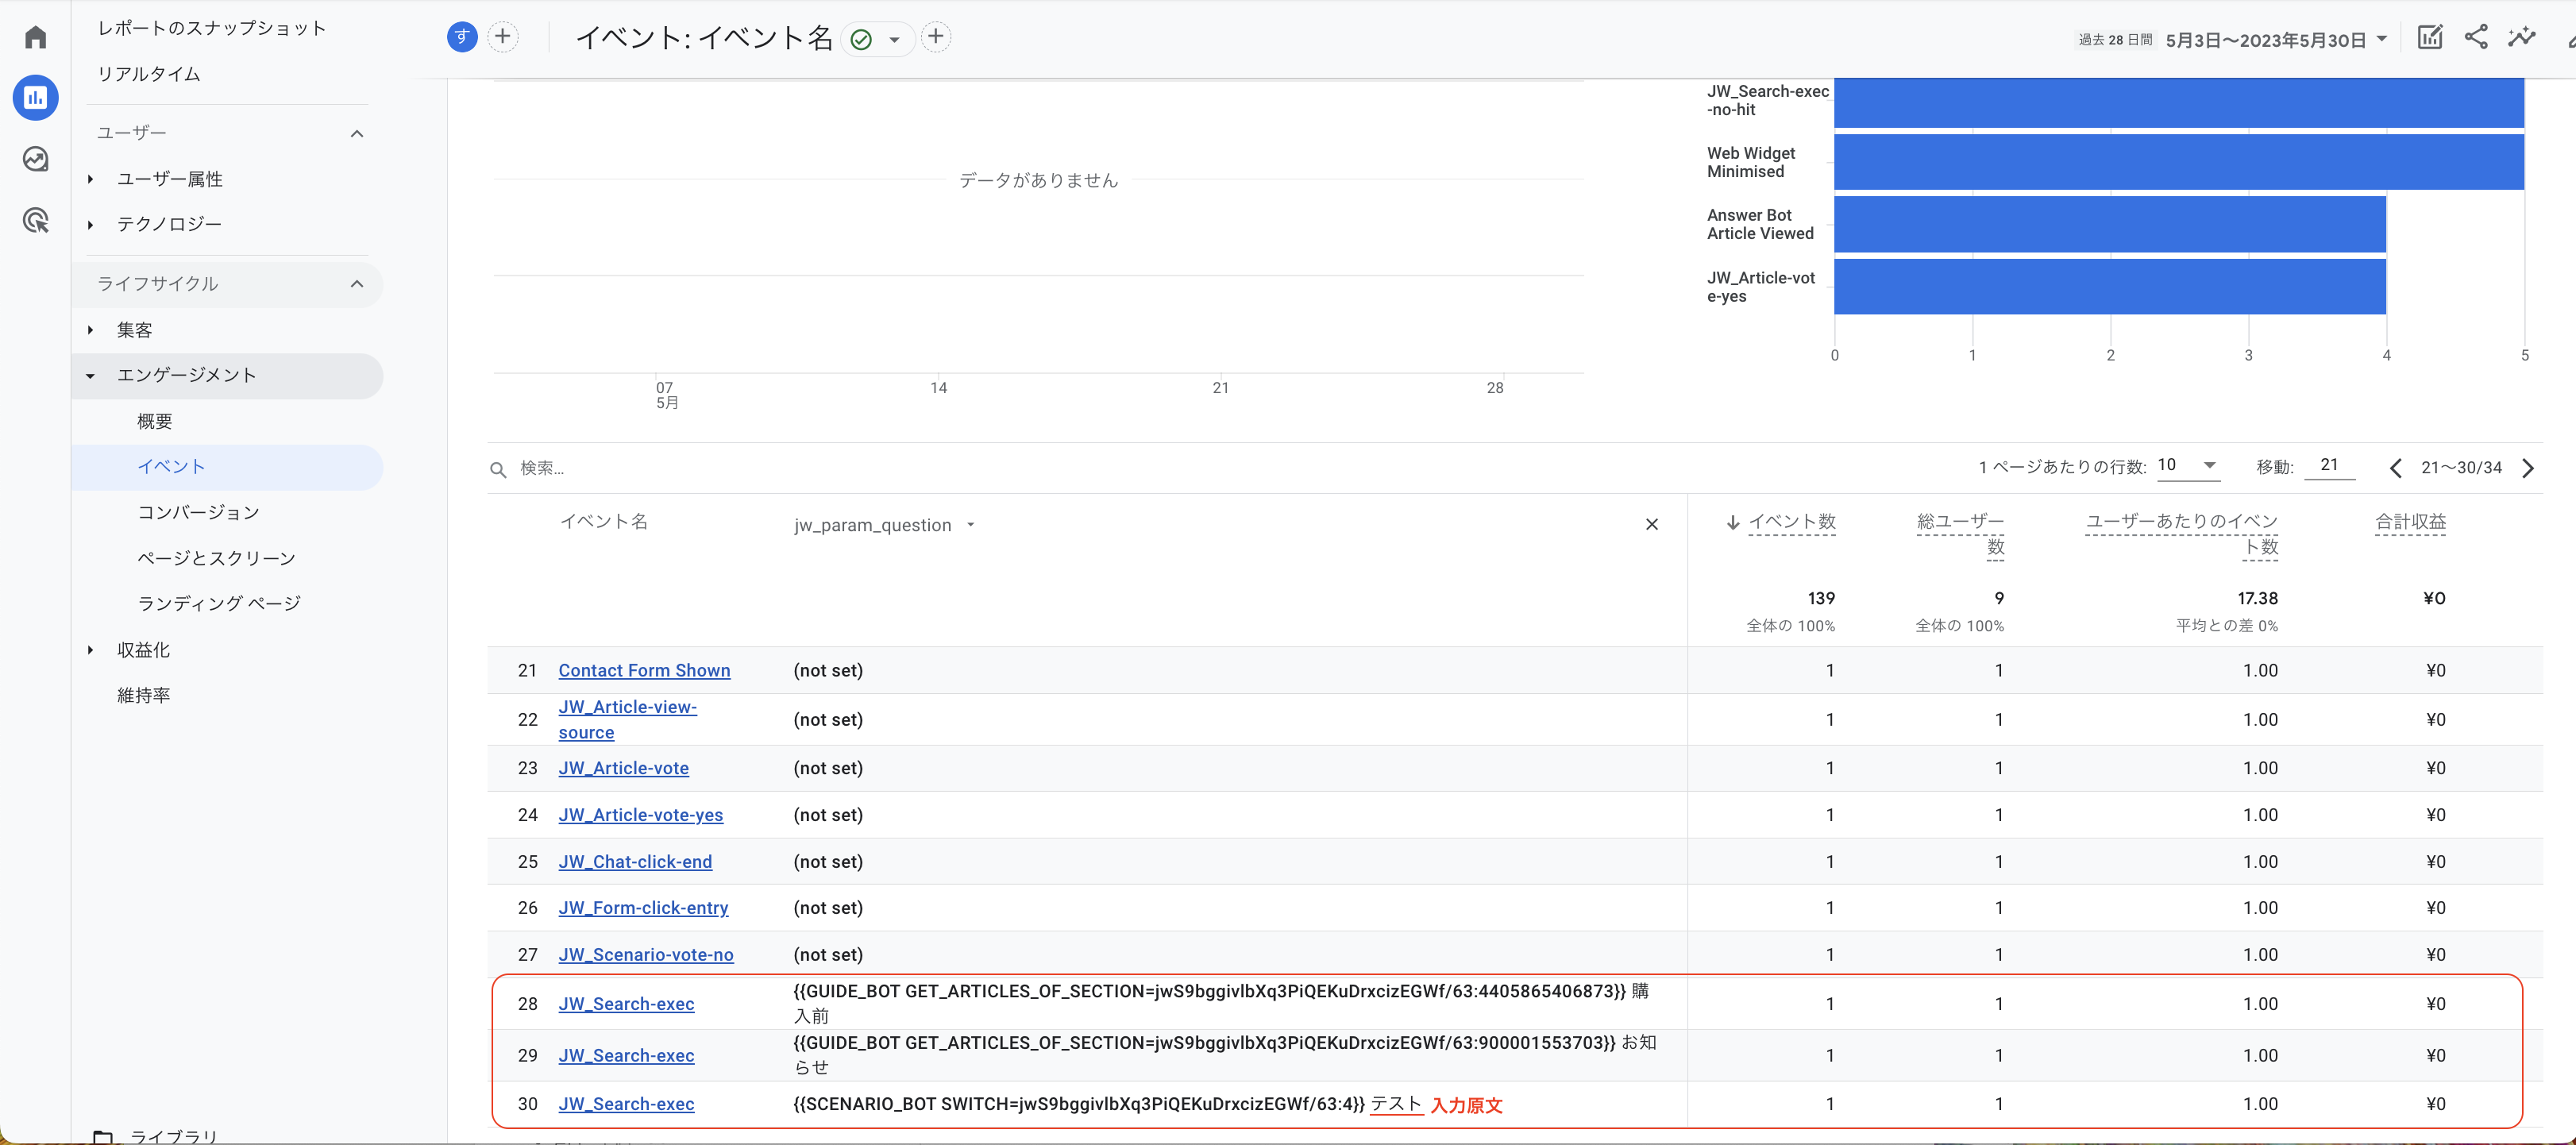2576x1145 pixels.
Task: Open JW_Chat-click-end event link
Action: point(635,861)
